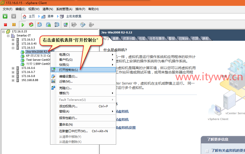The height and width of the screenshot is (154, 245).
Task: Click the revert to snapshot toolbar icon
Action: click(48, 25)
